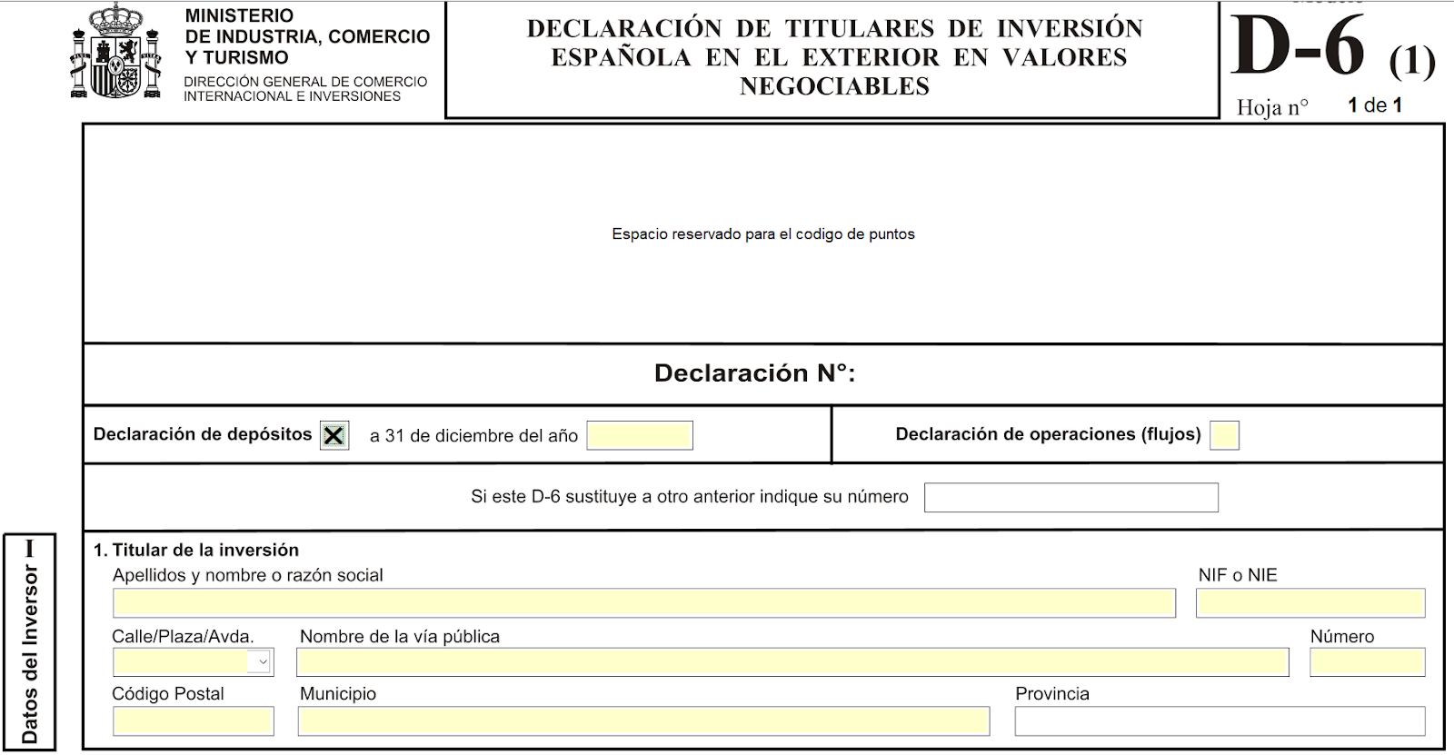Click 'MINISTERIO DE INDUSTRIA, COMERCIO Y TURISMO' text
The height and width of the screenshot is (755, 1454).
[307, 36]
